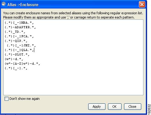Select the FCA pattern line

point(19,36)
